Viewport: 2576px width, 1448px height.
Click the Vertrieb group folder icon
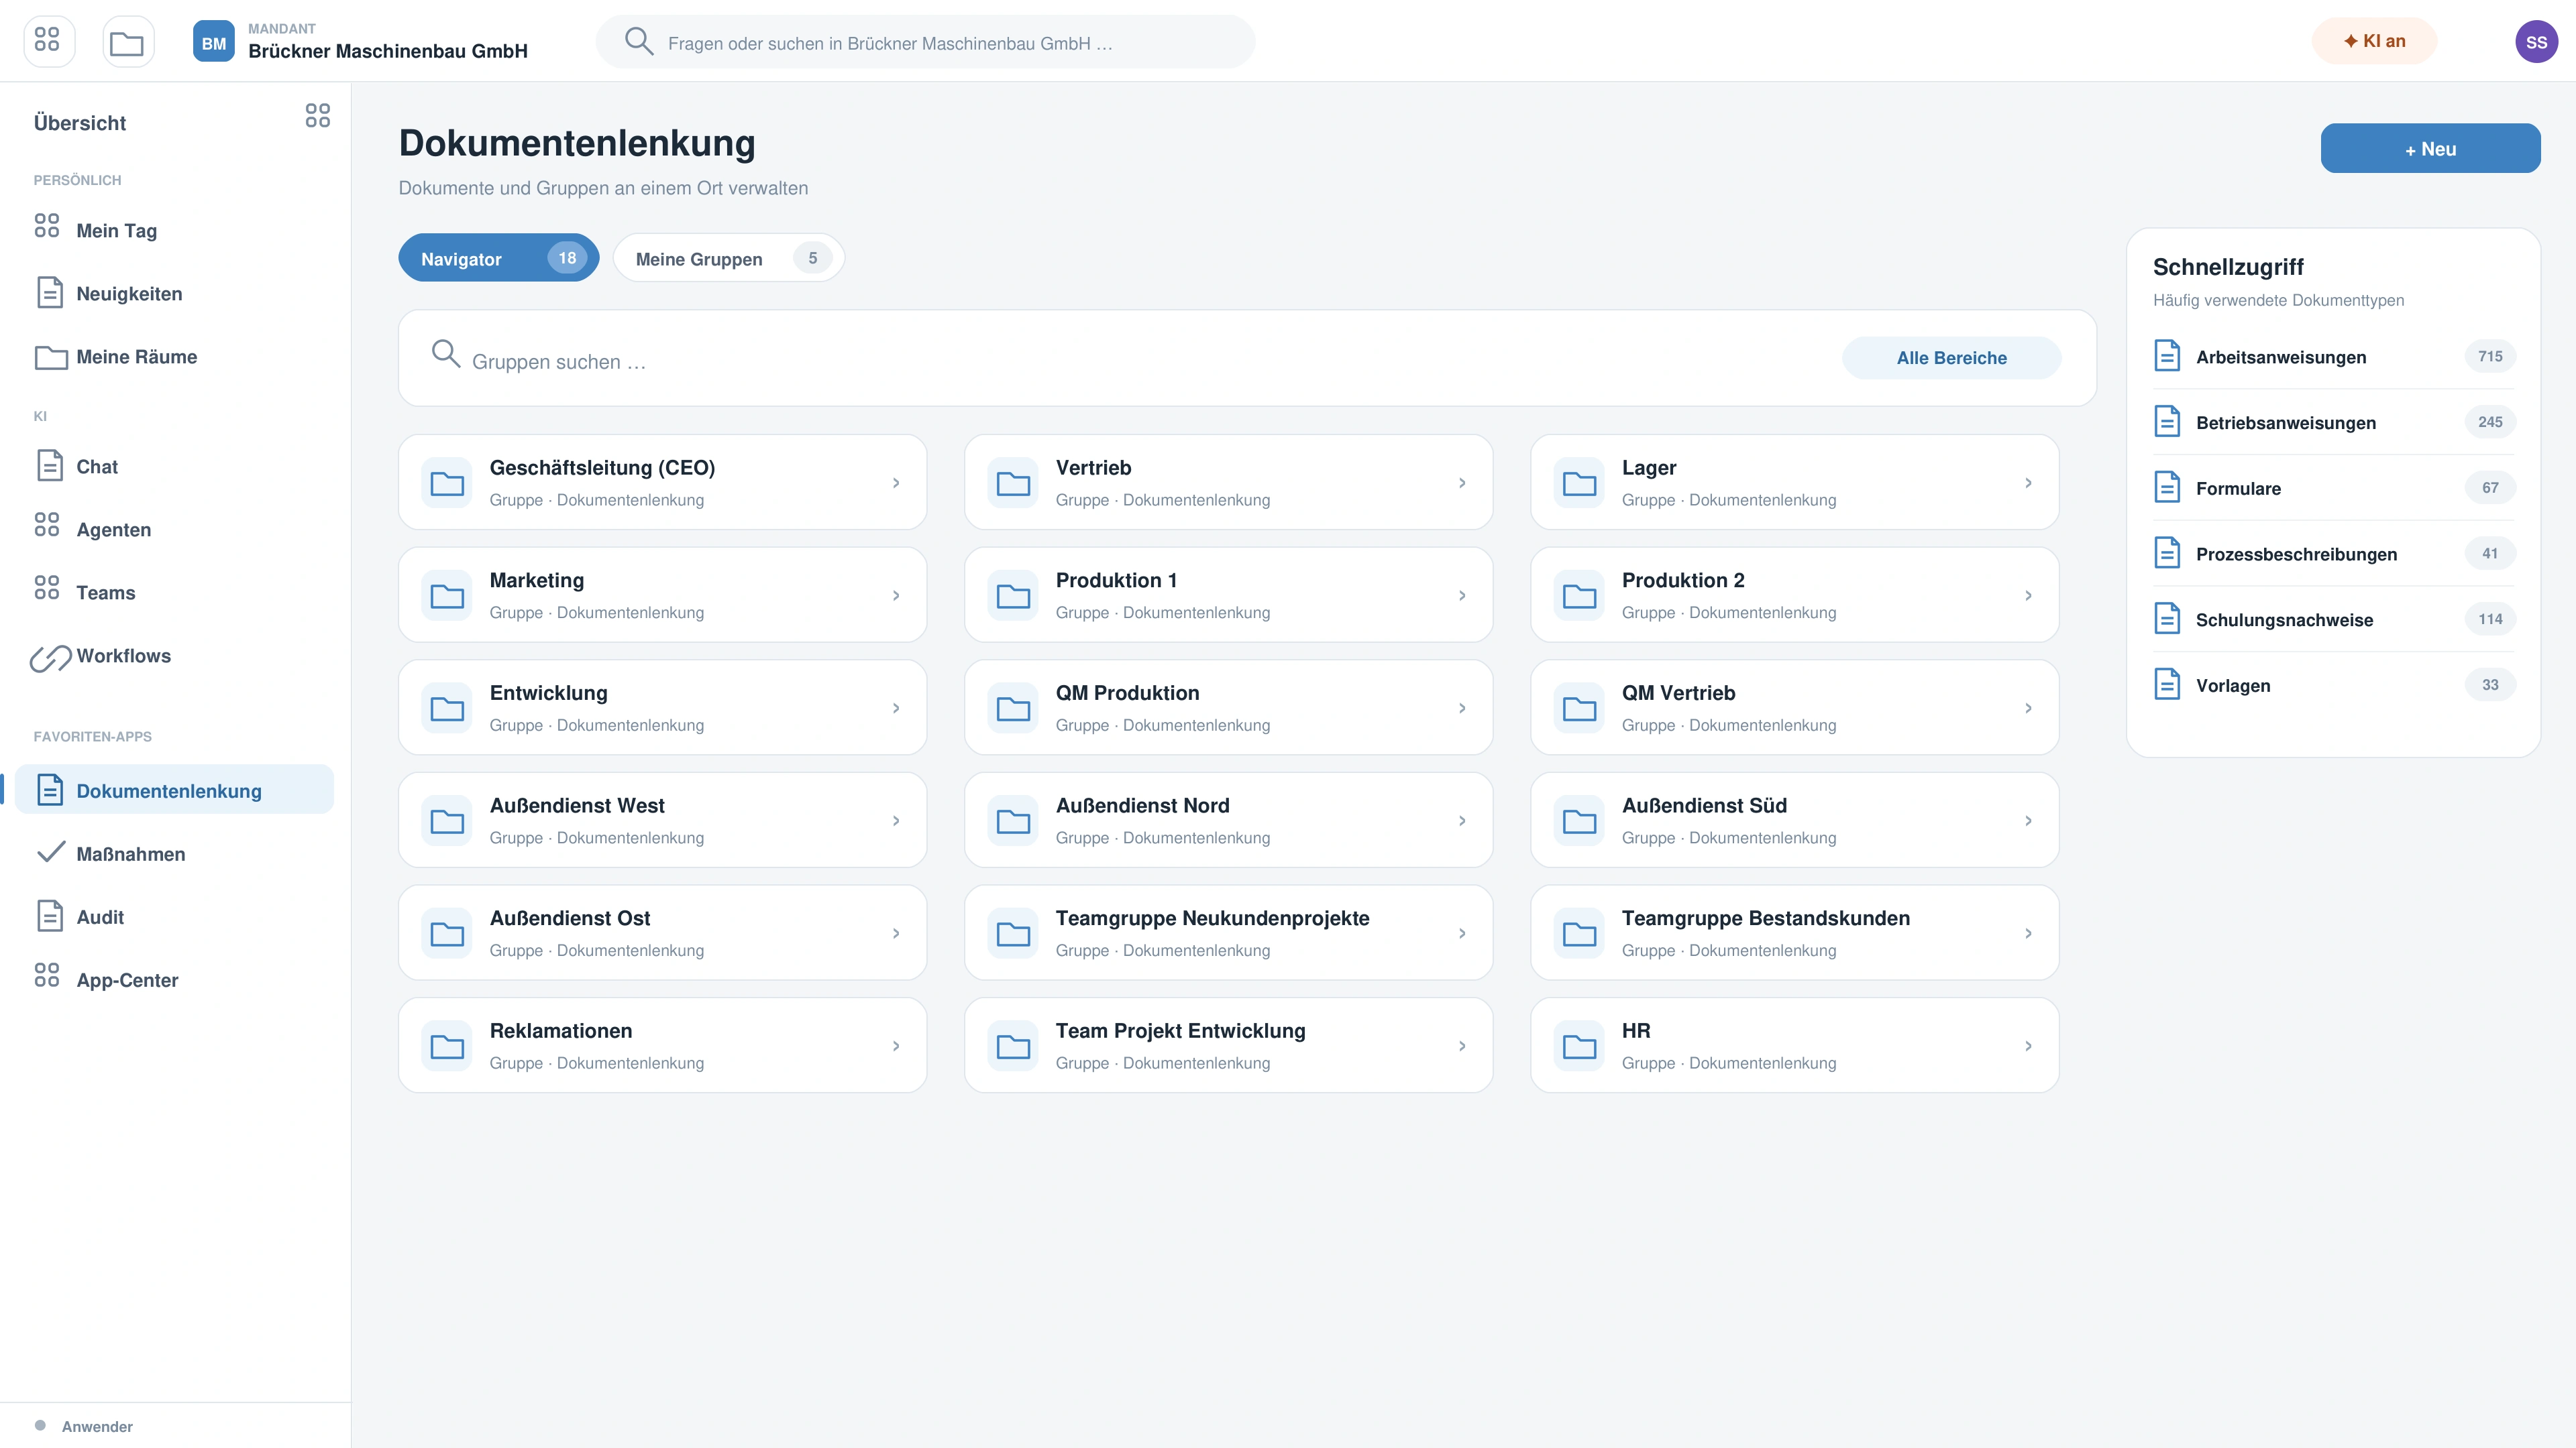point(1013,483)
